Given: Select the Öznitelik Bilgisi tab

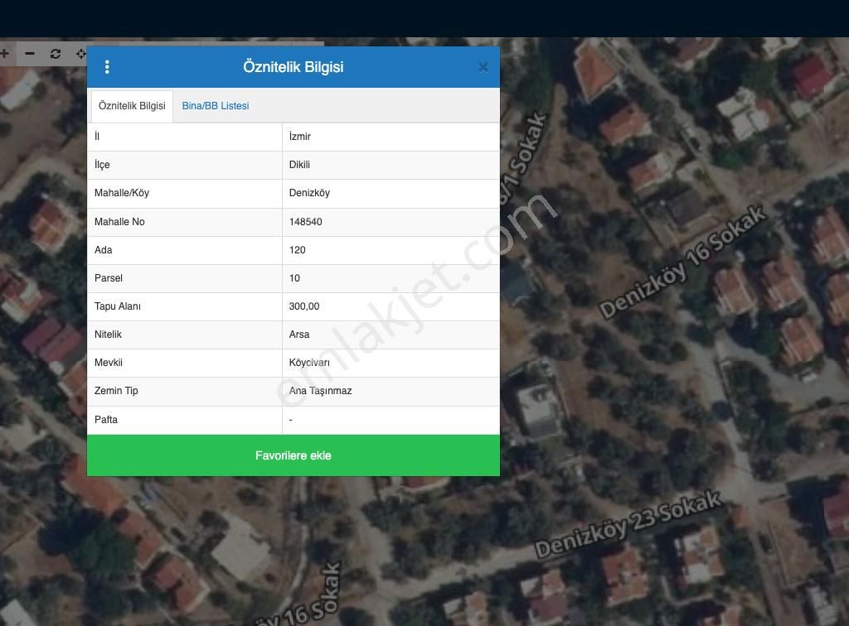Looking at the screenshot, I should [132, 106].
